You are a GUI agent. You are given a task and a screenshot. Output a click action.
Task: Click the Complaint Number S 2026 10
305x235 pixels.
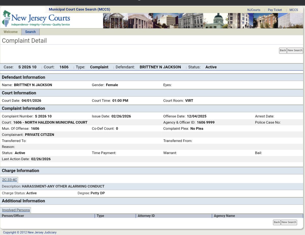[x=43, y=116]
